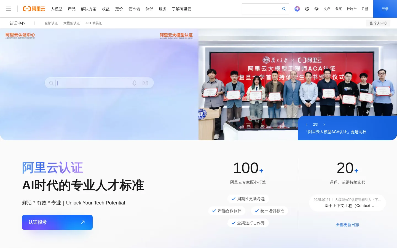The image size is (397, 248).
Task: Click the 2/3 slide counter
Action: pos(315,125)
